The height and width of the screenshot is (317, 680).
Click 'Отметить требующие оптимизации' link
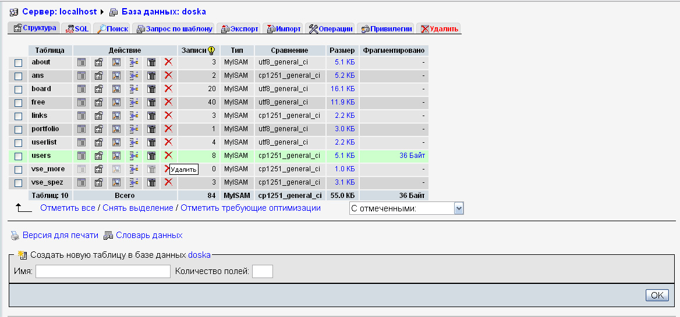tap(251, 208)
